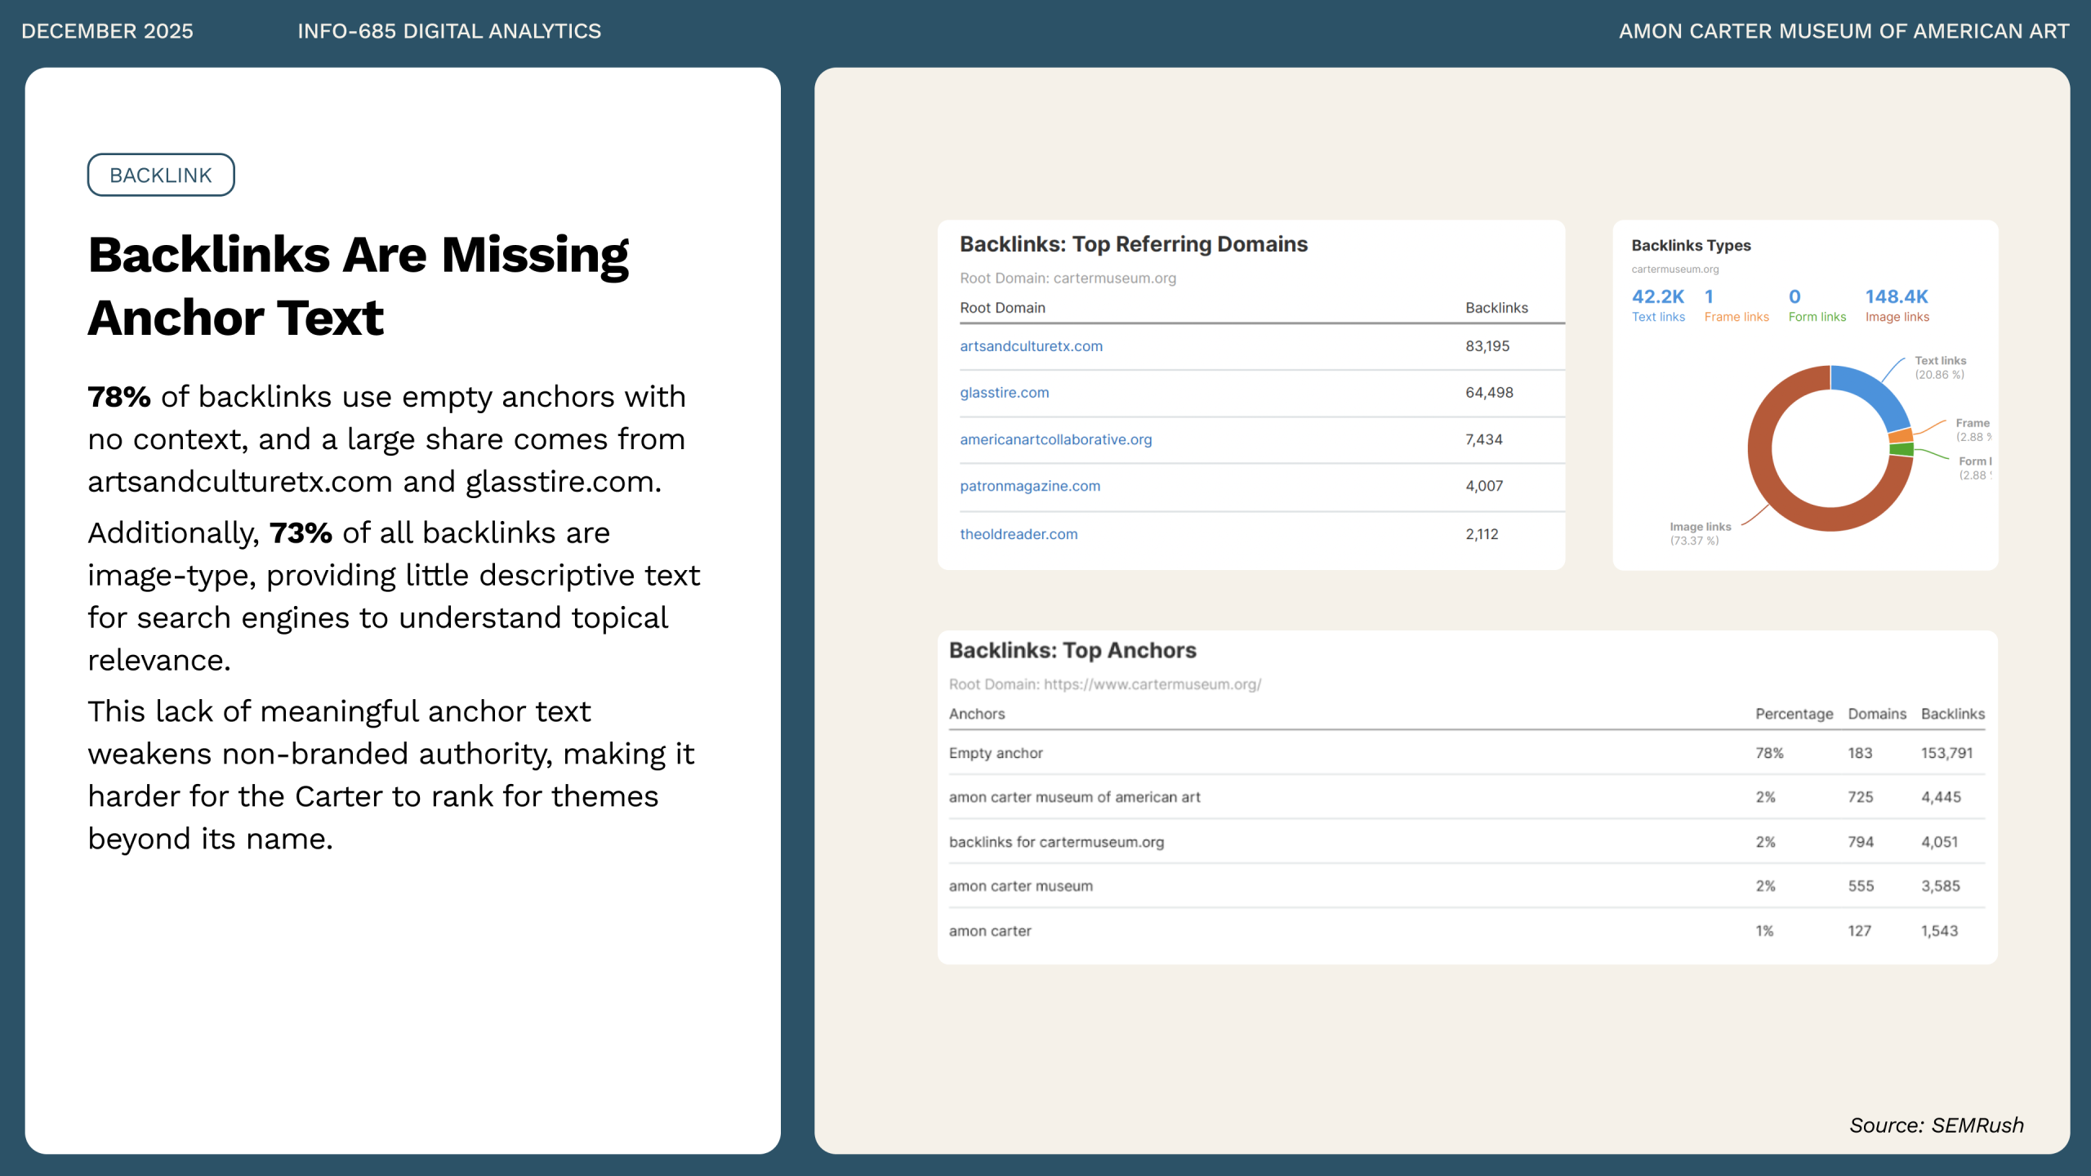The width and height of the screenshot is (2091, 1176).
Task: Click the BACKLINK tag badge
Action: [161, 175]
